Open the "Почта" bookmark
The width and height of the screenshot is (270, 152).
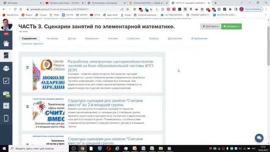(67, 15)
